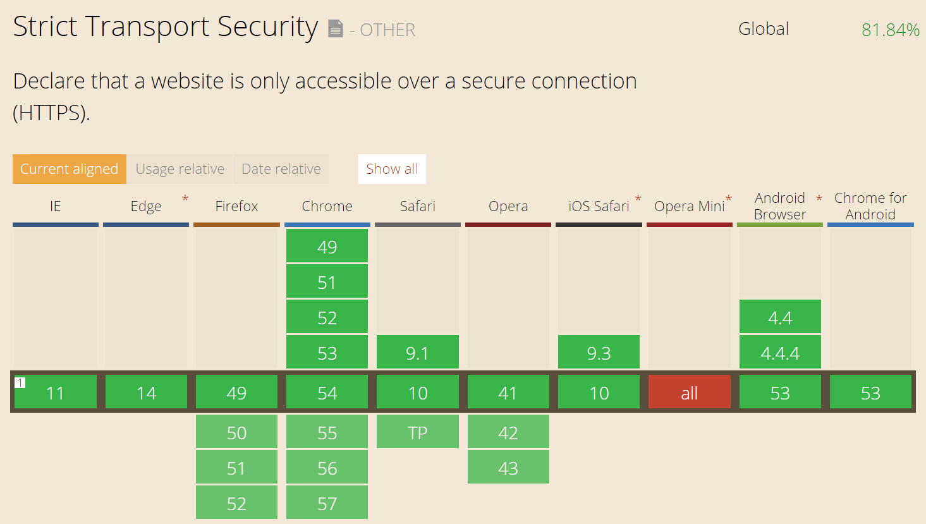Click the Opera 43 version cell

click(x=508, y=467)
